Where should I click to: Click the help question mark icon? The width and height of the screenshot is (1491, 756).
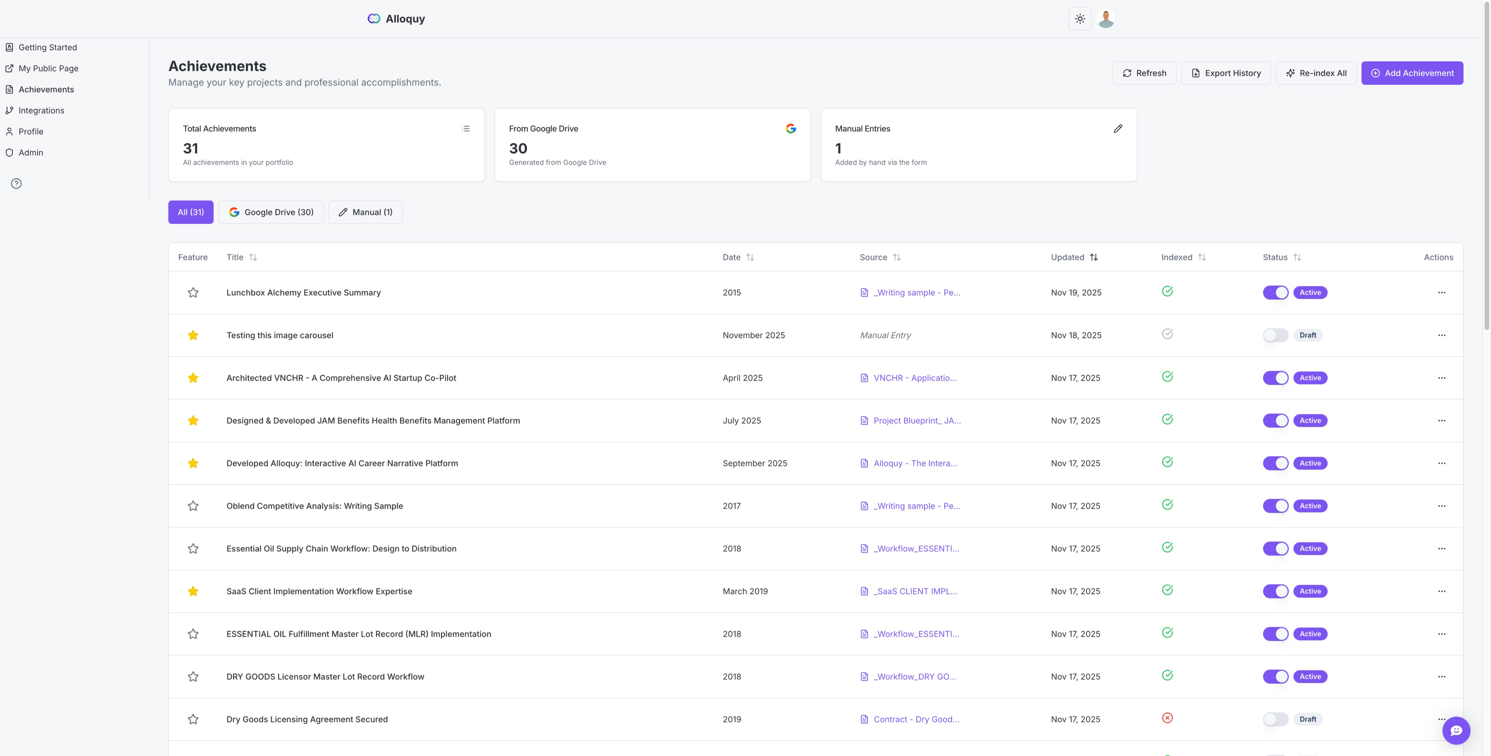coord(16,183)
